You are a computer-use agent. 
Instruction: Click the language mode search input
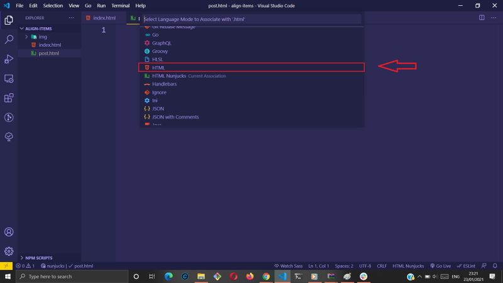pos(251,19)
